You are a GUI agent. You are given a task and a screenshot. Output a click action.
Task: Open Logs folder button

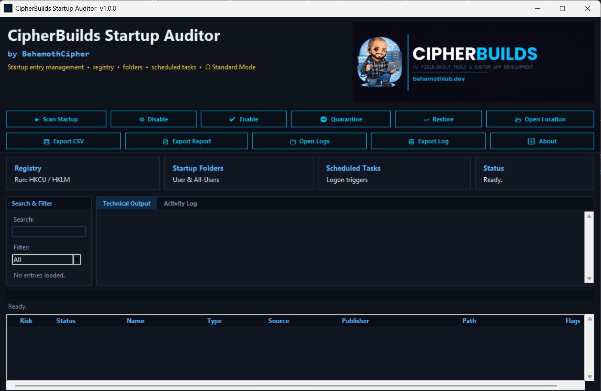(310, 141)
